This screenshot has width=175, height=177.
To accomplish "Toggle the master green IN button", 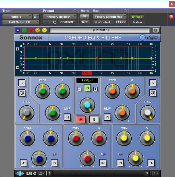I will pyautogui.click(x=87, y=88).
